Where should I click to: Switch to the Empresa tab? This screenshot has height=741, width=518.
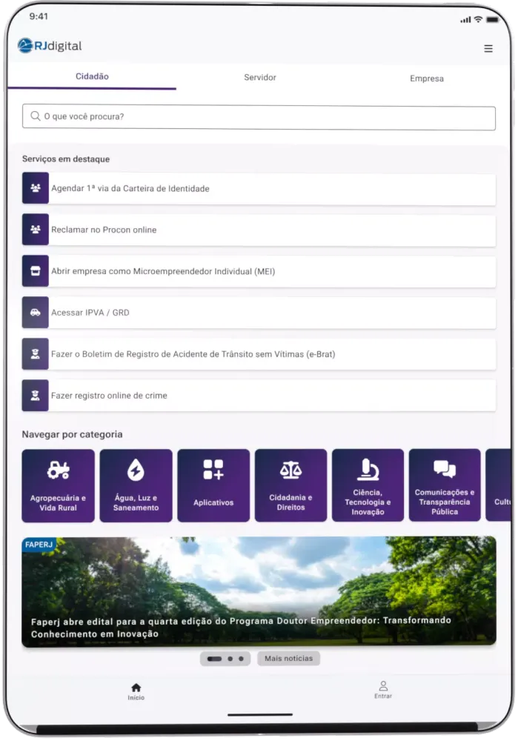(427, 79)
